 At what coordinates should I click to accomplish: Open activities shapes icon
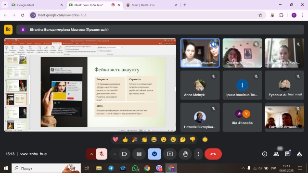tap(299, 154)
